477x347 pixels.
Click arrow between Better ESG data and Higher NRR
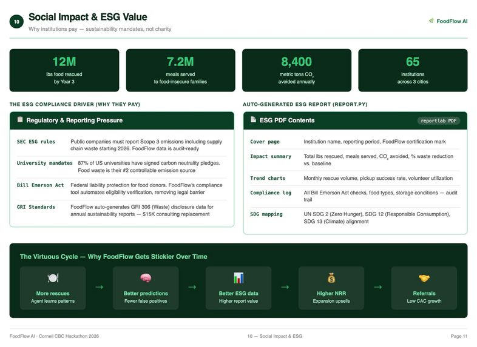[285, 287]
